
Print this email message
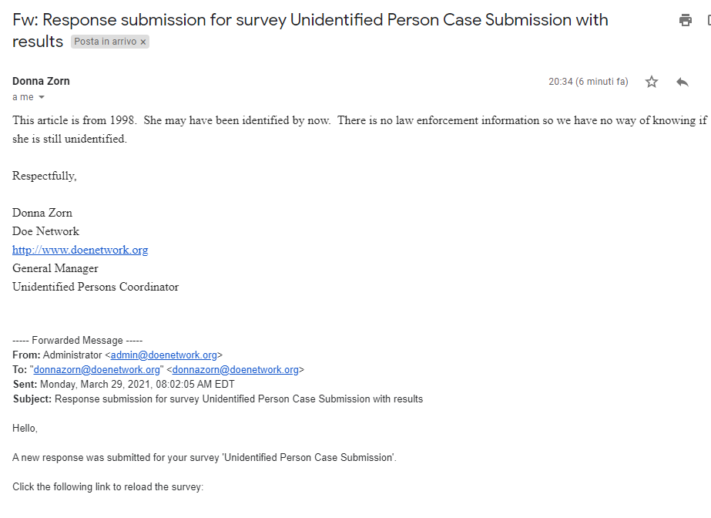(685, 21)
